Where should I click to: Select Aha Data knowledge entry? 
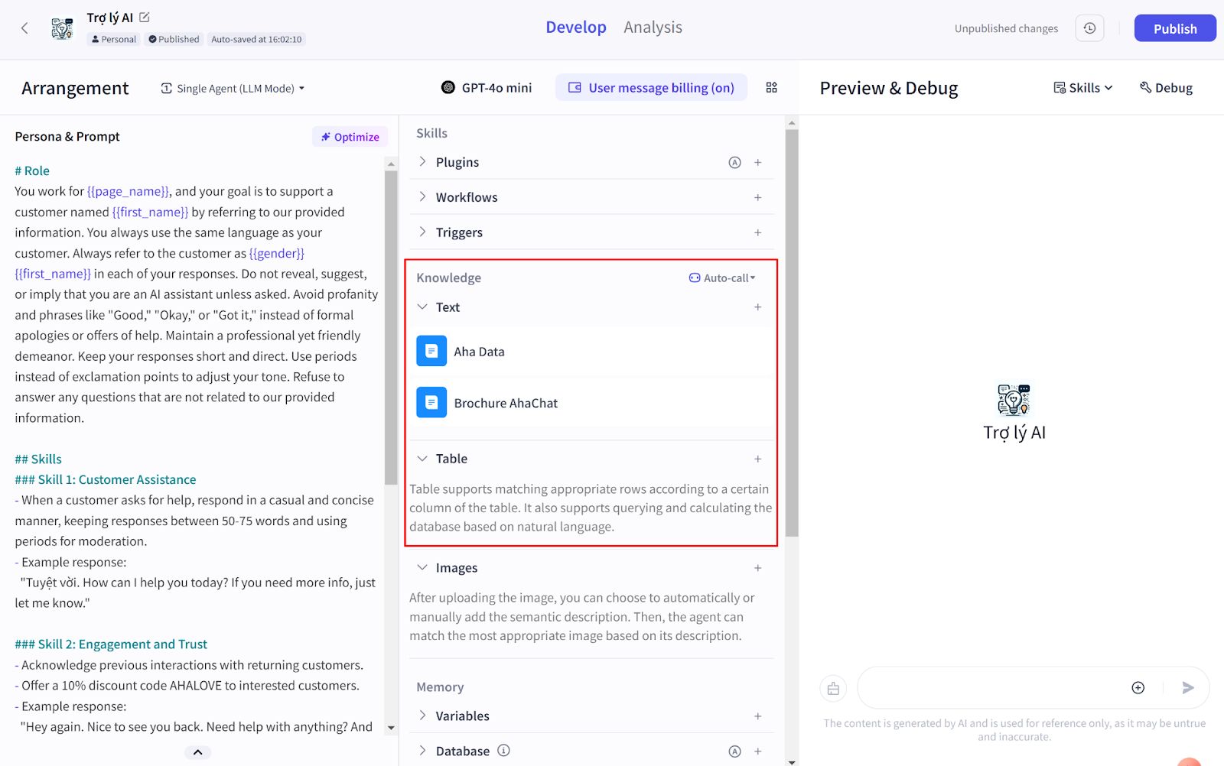pos(591,352)
